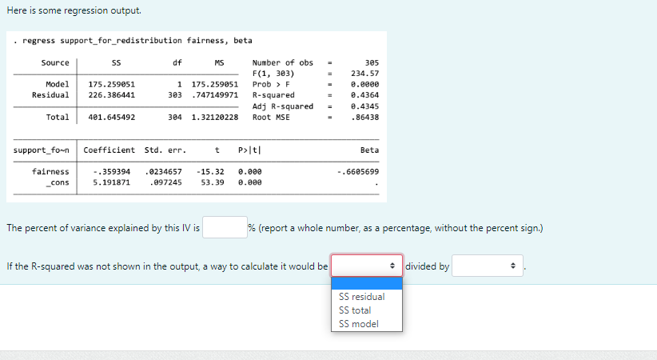The width and height of the screenshot is (657, 360).
Task: Click the 'support_fo~n' variable label
Action: [x=41, y=150]
